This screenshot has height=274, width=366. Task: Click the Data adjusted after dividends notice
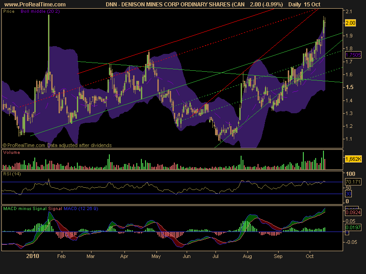[x=79, y=145]
